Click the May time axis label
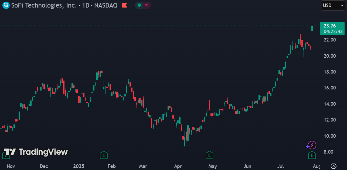This screenshot has width=347, height=170. pyautogui.click(x=213, y=166)
